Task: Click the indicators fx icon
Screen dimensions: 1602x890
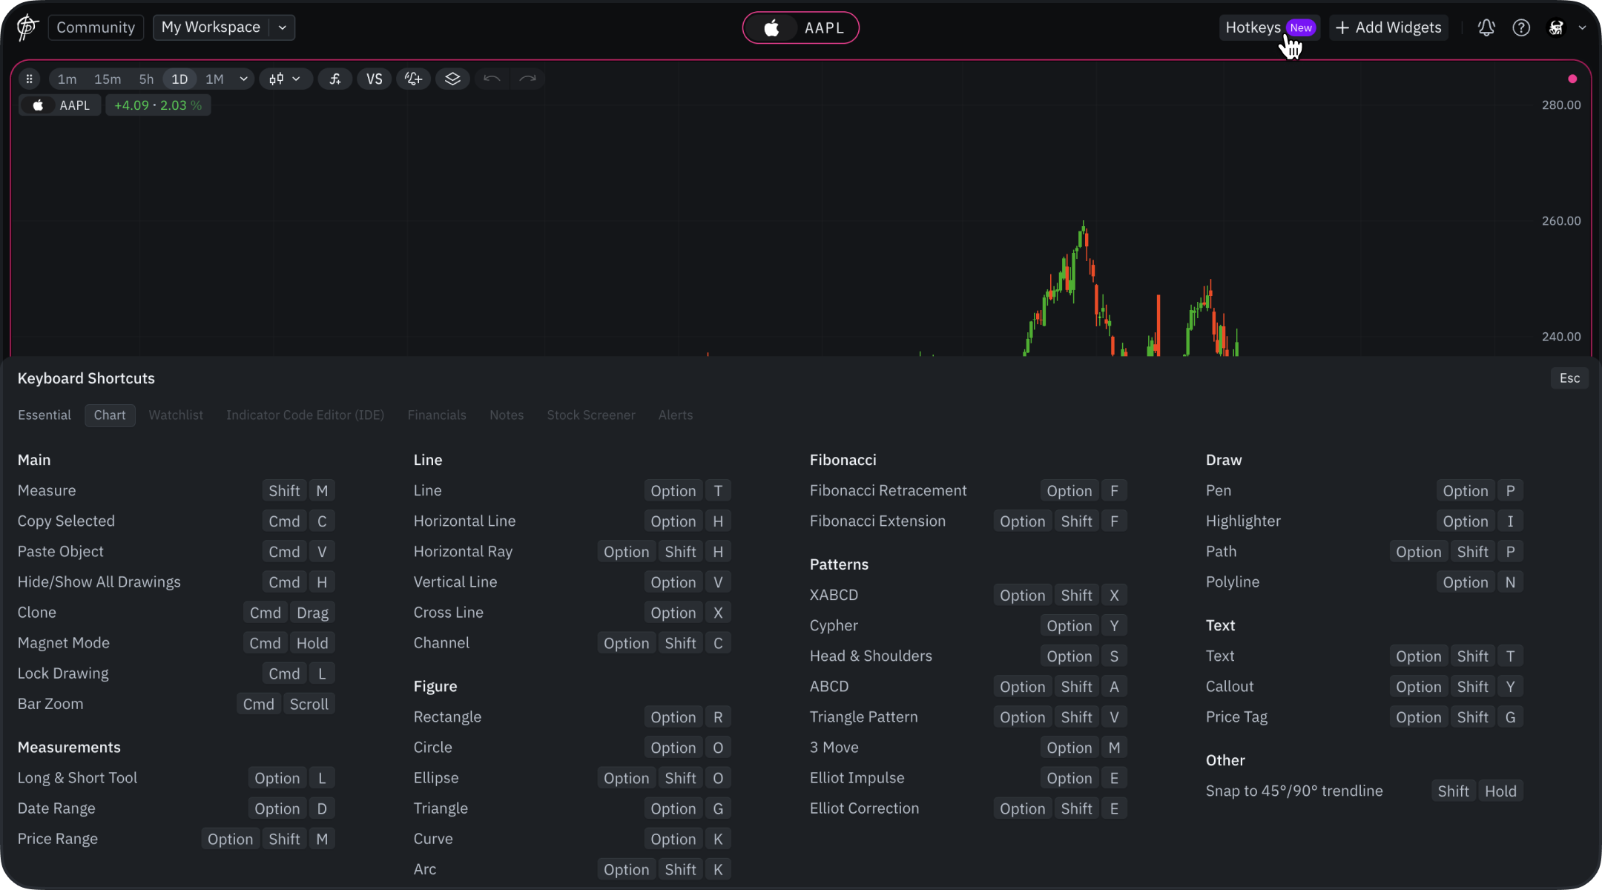Action: point(335,79)
